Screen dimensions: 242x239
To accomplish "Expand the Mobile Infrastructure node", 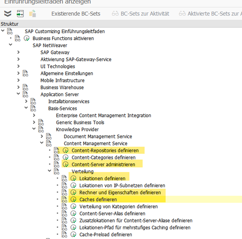I will coord(18,80).
